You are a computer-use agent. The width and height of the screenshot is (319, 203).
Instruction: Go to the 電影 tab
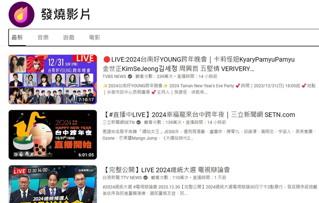click(94, 37)
